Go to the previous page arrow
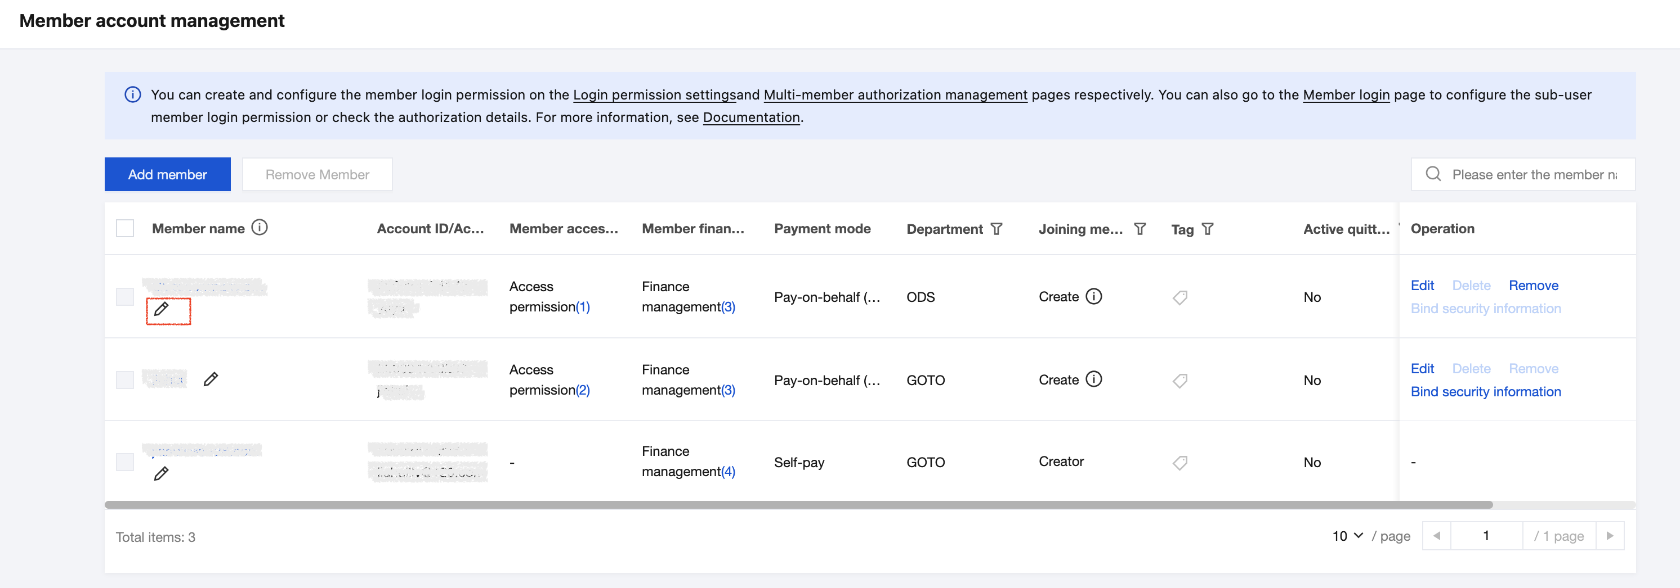The height and width of the screenshot is (588, 1680). click(1436, 536)
